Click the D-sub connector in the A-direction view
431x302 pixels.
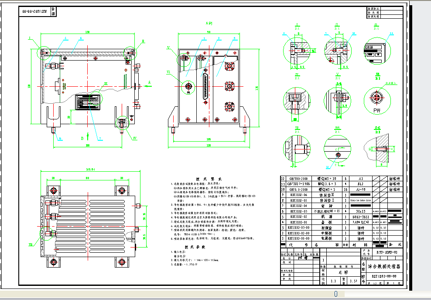[x=205, y=88]
